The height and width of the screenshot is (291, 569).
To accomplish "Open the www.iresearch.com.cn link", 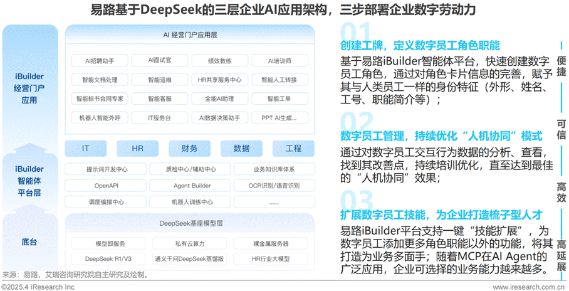I will (x=529, y=287).
